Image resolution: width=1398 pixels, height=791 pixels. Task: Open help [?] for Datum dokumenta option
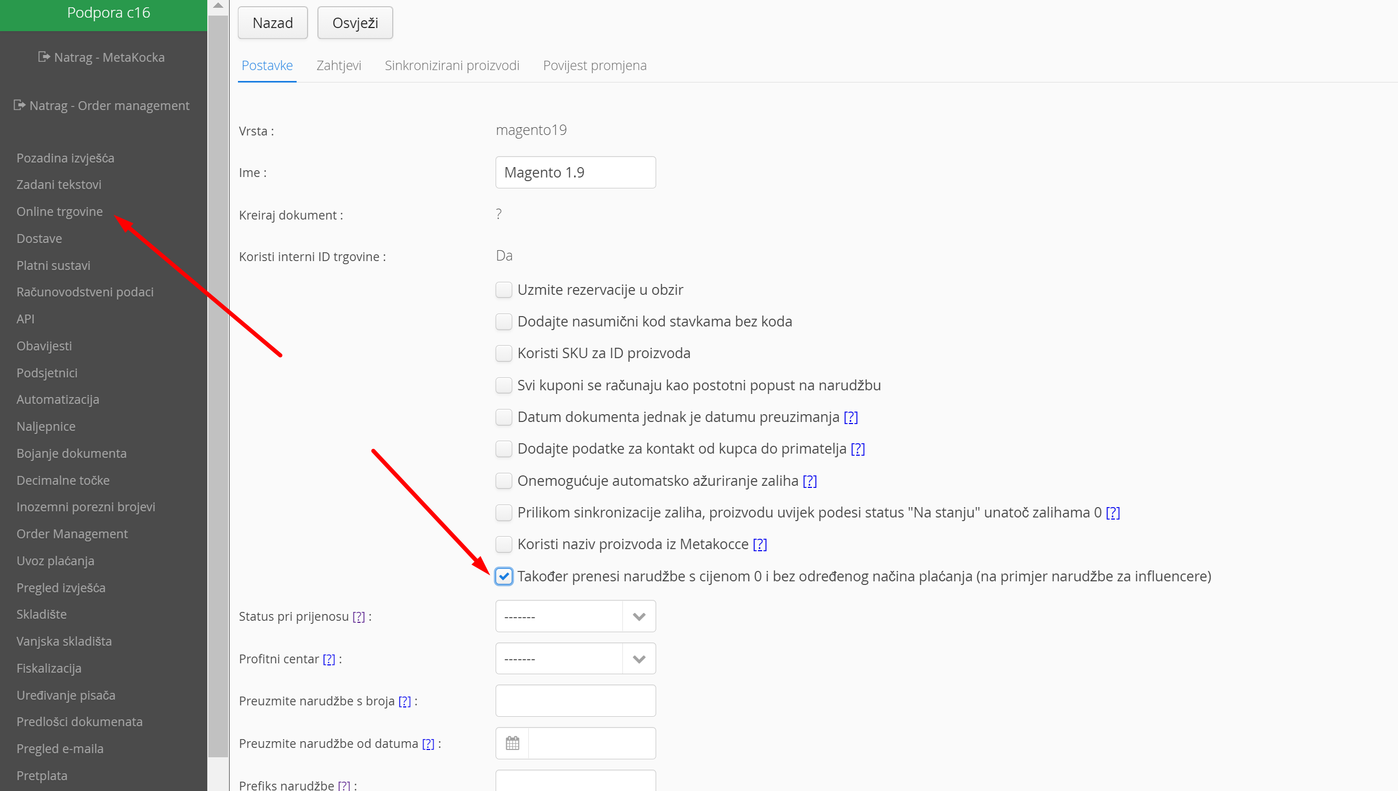[x=850, y=417]
